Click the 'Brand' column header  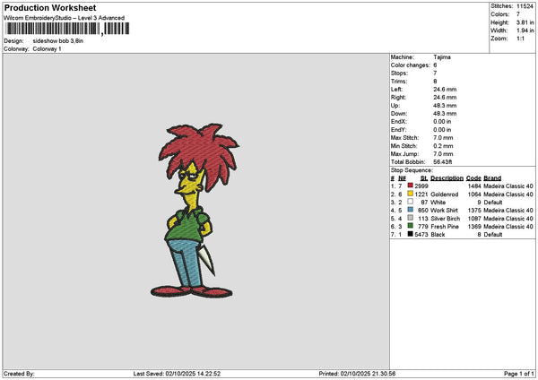tap(492, 178)
